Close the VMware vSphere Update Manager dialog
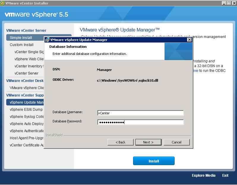This screenshot has width=237, height=185. (189, 40)
